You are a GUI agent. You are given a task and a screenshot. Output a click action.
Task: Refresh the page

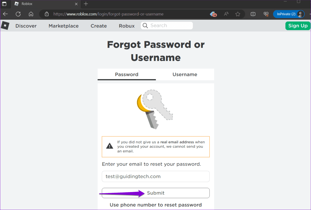pyautogui.click(x=18, y=14)
